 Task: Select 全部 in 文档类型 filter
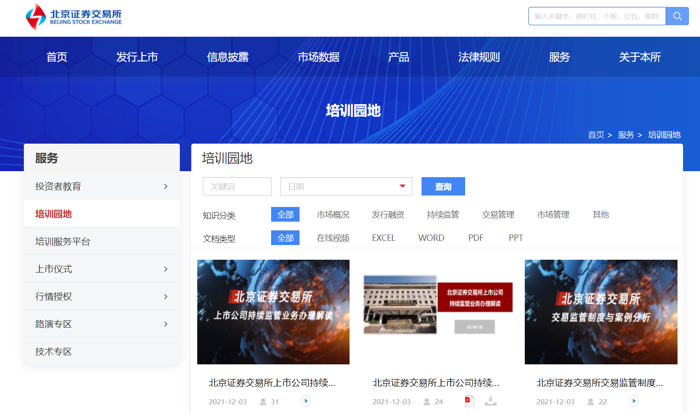285,238
